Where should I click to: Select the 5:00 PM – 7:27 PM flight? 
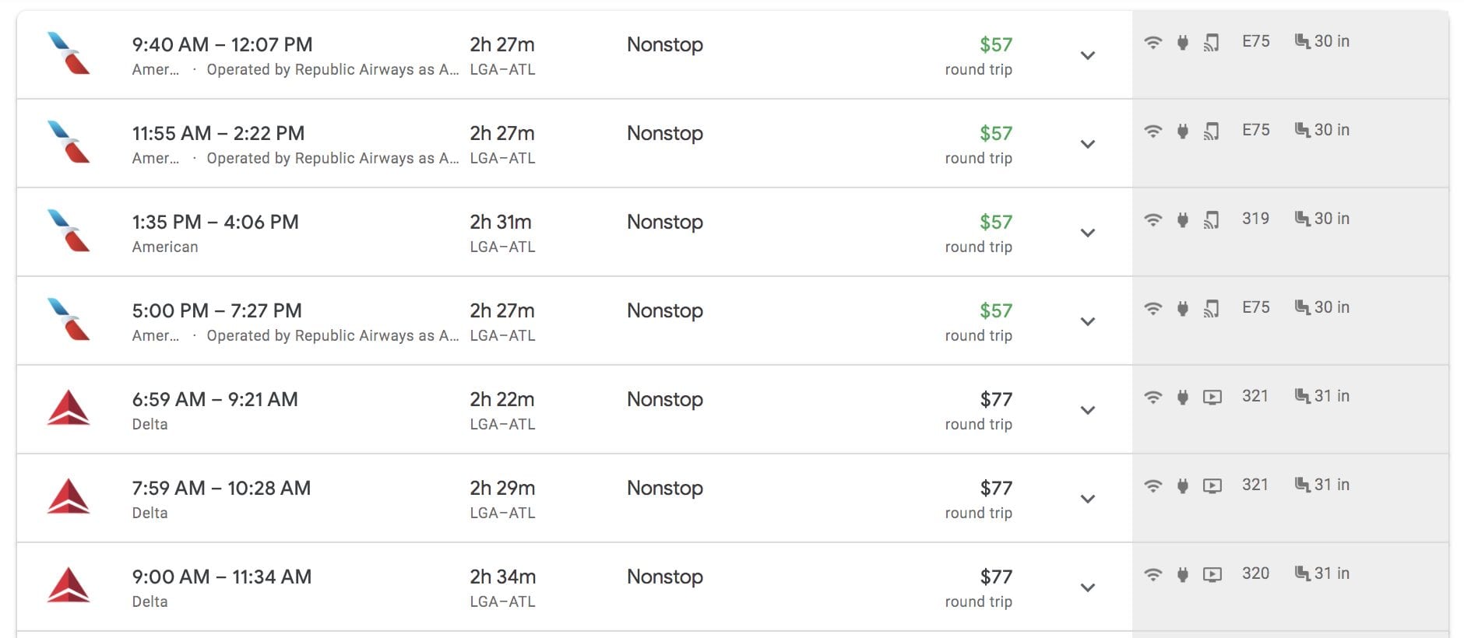pyautogui.click(x=575, y=321)
